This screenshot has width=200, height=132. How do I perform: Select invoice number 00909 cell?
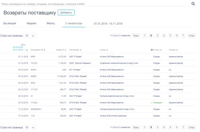[33, 77]
